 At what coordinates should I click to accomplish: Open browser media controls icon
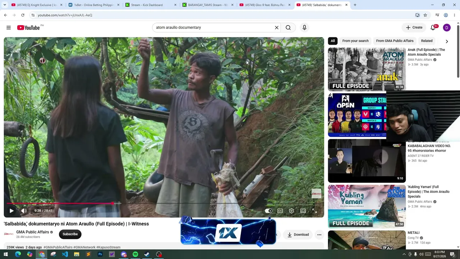[x=437, y=15]
